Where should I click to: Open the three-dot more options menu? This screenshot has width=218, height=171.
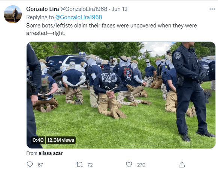pos(212,9)
